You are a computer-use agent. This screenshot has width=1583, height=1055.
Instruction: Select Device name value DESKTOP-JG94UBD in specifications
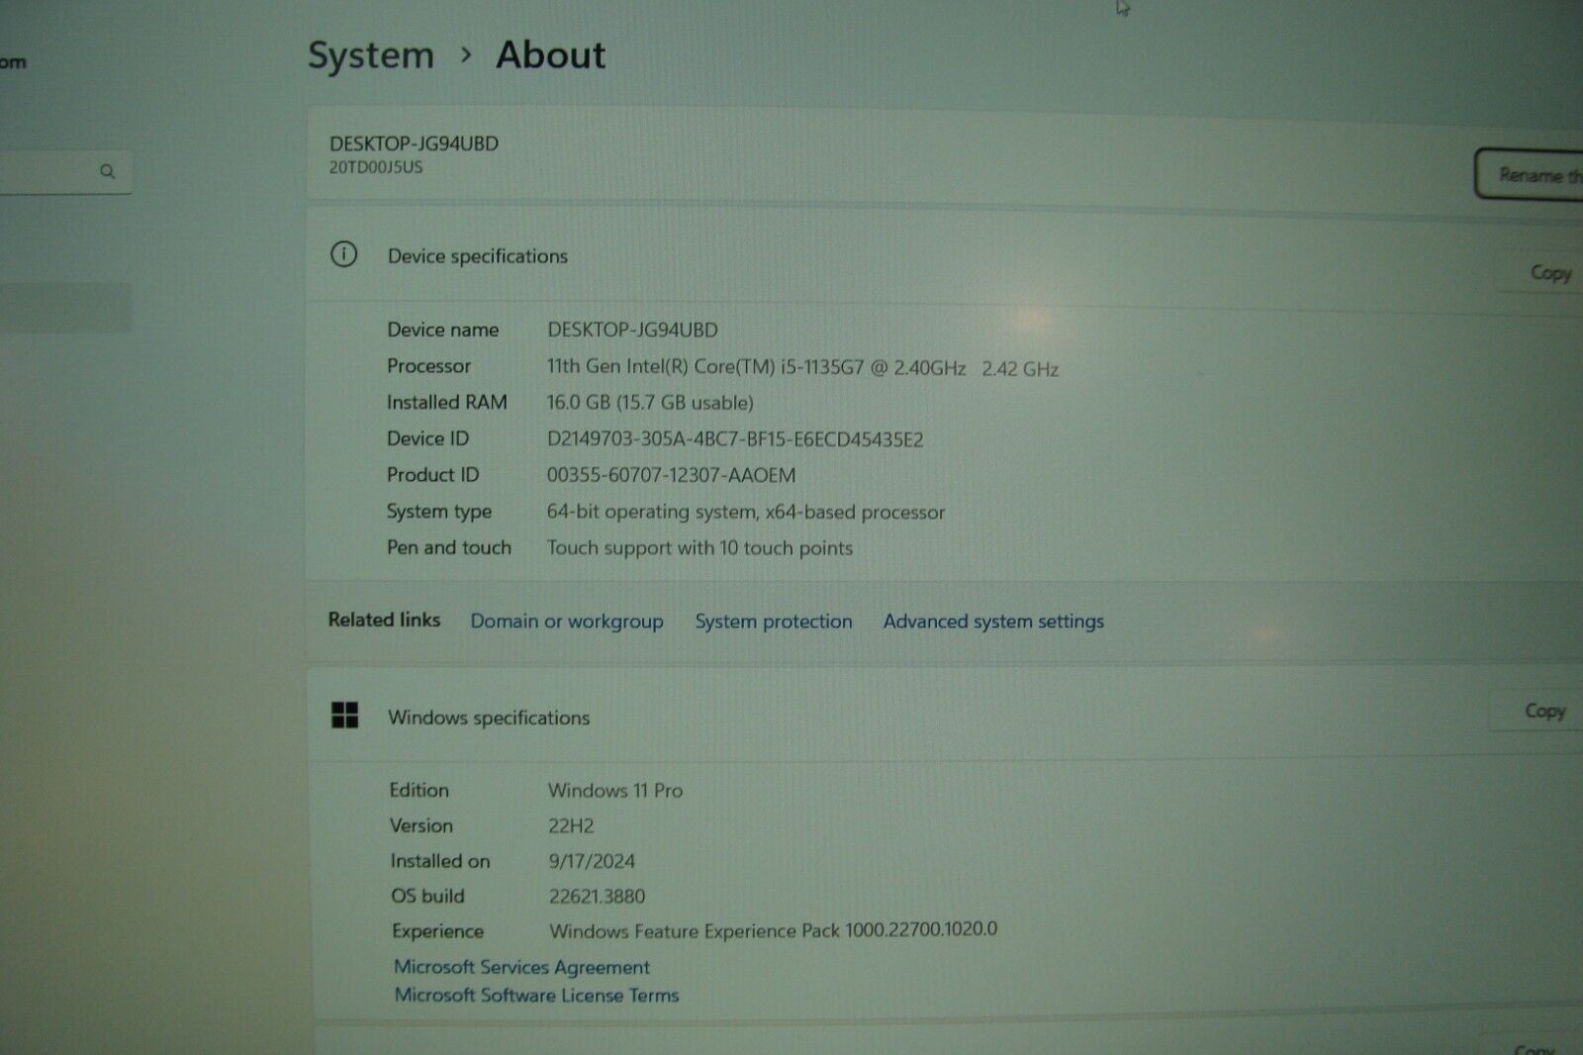pyautogui.click(x=632, y=330)
